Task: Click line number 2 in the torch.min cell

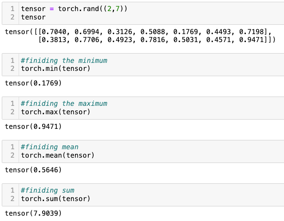Action: [x=12, y=69]
